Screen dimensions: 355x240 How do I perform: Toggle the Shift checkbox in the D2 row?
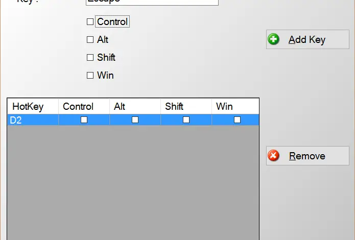pyautogui.click(x=186, y=120)
